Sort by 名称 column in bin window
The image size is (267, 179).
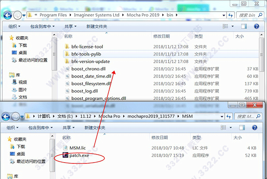[68, 36]
